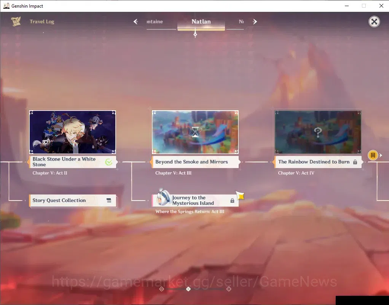Screen dimensions: 389x305
Task: Click the Where the Springs Return: Act III label
Action: pos(190,212)
